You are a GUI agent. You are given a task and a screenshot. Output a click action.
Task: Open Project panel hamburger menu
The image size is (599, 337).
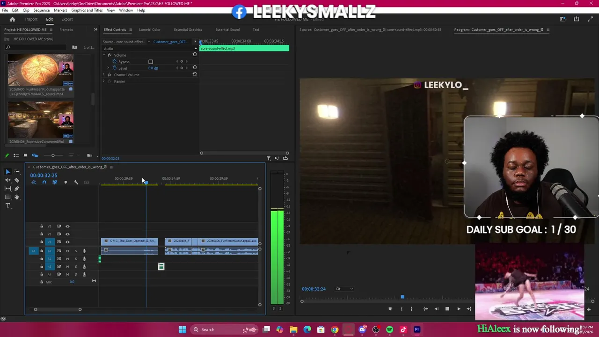tap(51, 29)
